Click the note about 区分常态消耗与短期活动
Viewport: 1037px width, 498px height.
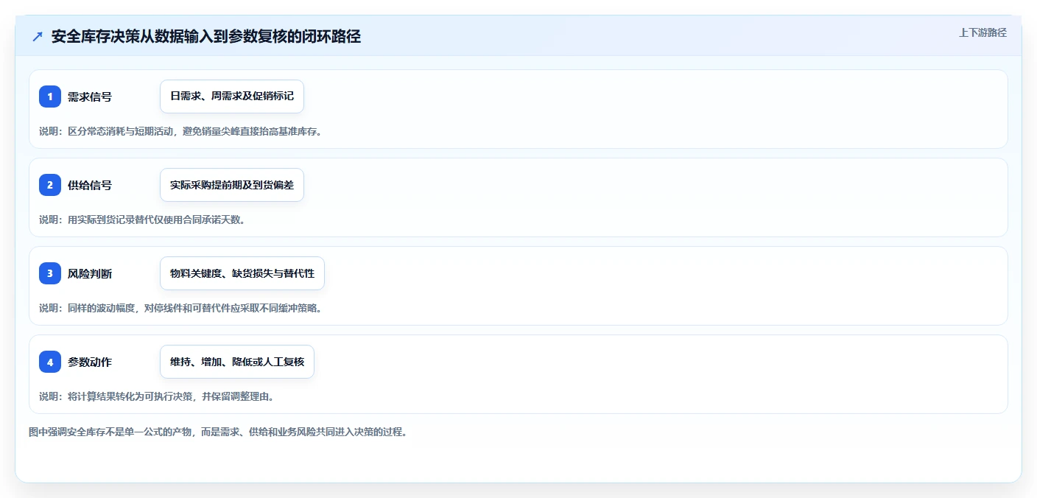(180, 131)
